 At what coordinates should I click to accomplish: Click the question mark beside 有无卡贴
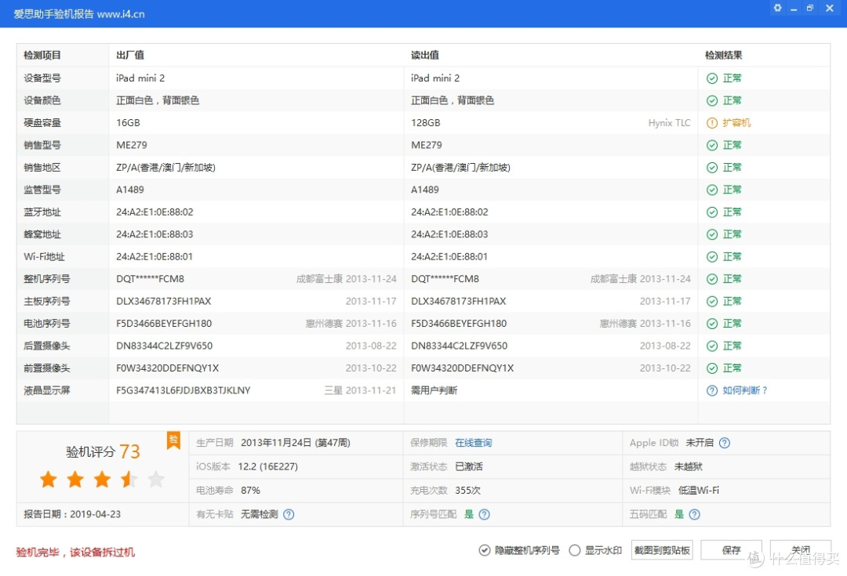point(289,515)
